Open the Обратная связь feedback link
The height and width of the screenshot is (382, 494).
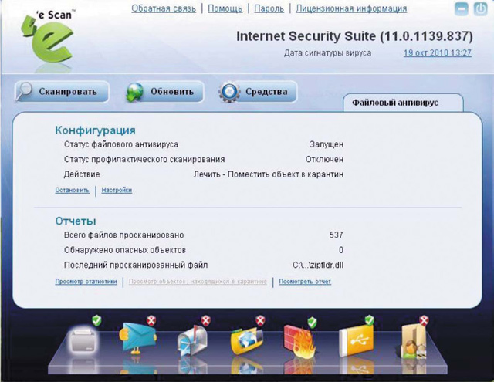click(164, 8)
